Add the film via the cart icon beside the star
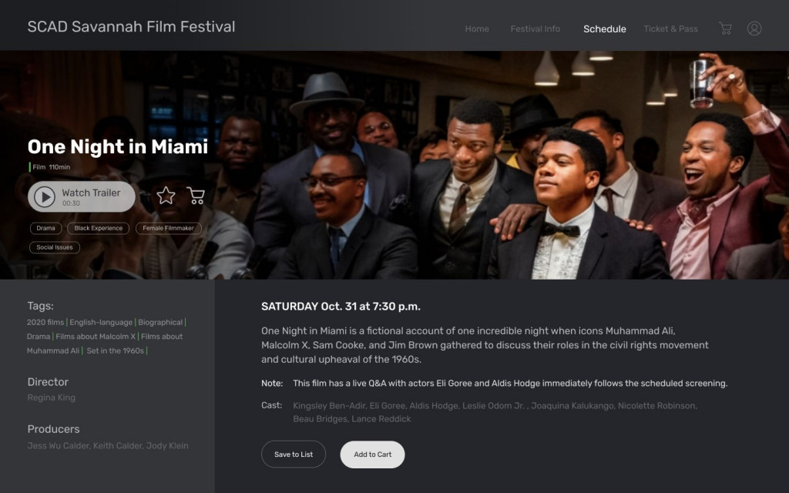Screen dimensions: 789x493 coord(195,196)
